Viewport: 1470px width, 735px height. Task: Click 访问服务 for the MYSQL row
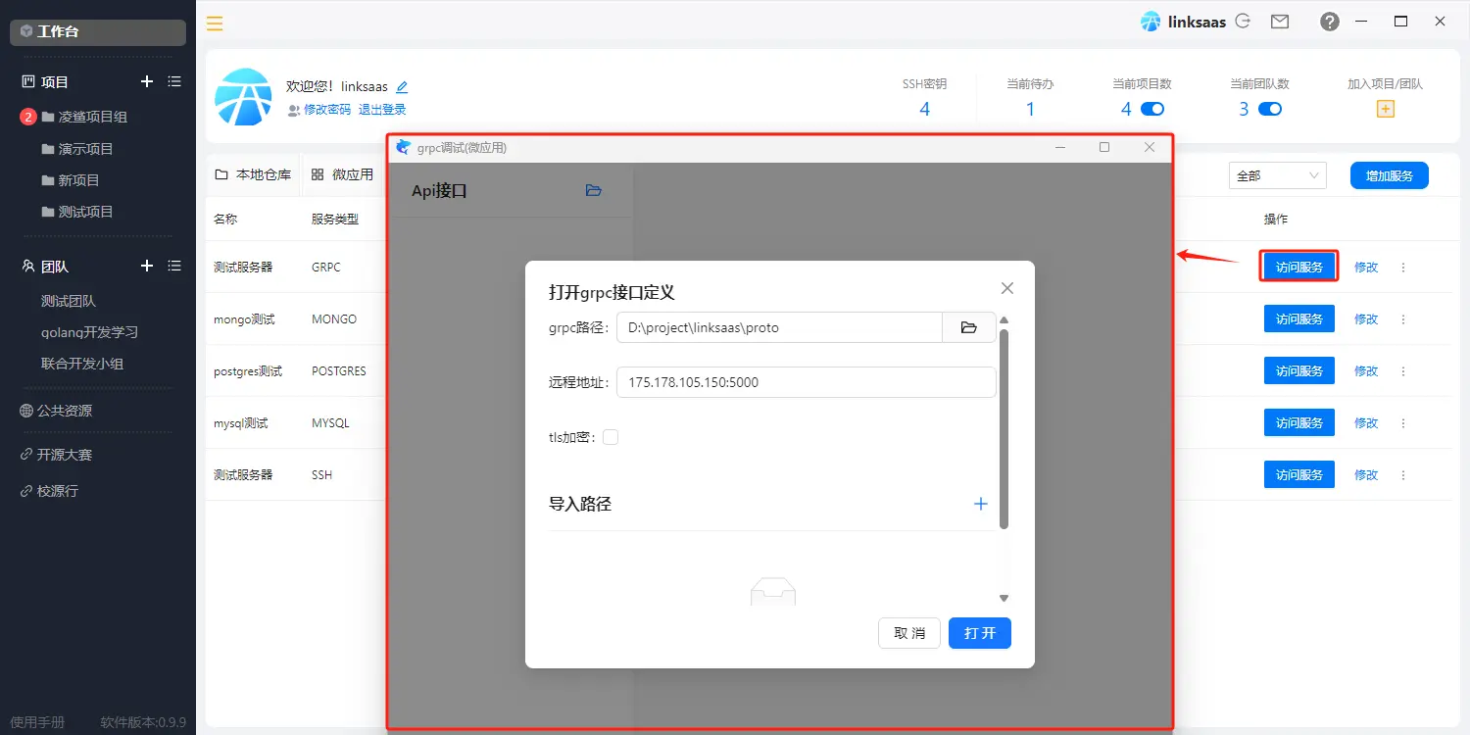click(1298, 422)
